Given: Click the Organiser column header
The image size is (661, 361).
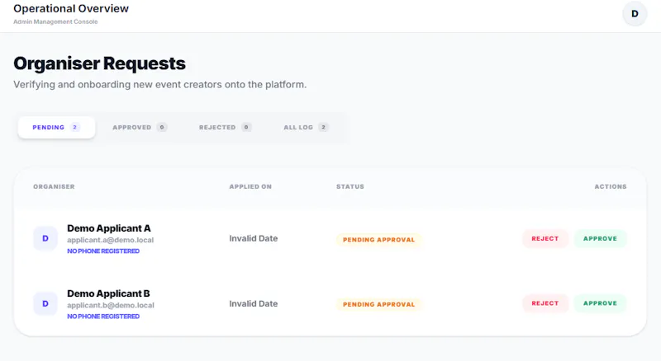Looking at the screenshot, I should tap(54, 186).
